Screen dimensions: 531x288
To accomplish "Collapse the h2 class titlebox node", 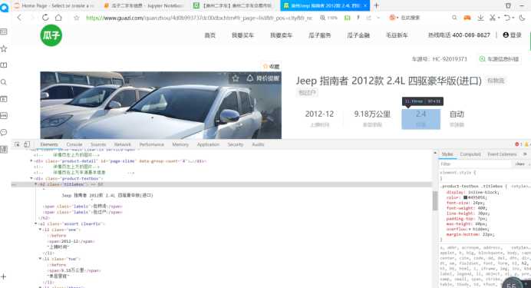I will coord(35,184).
